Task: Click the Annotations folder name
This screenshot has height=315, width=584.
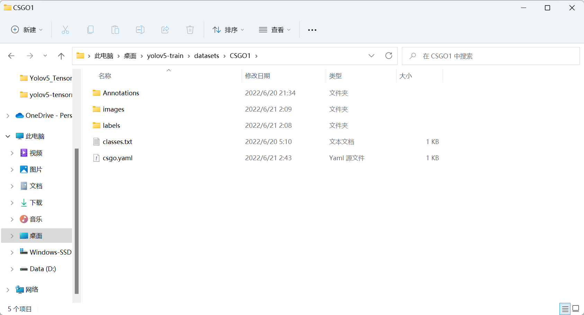Action: [x=121, y=93]
